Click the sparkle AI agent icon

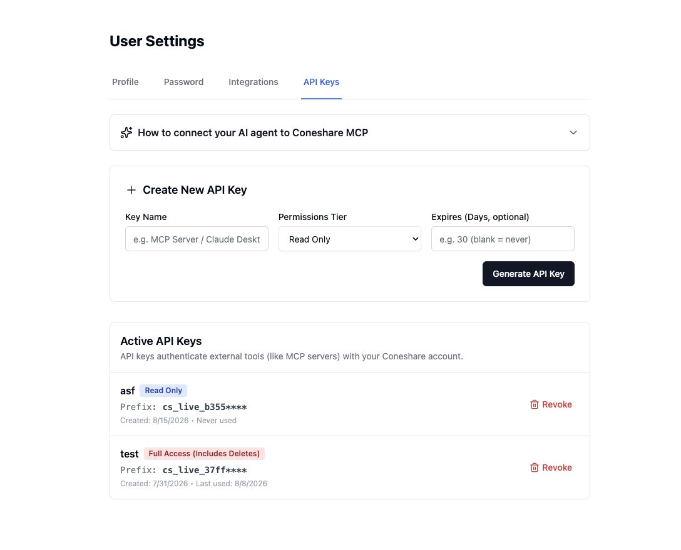[x=126, y=132]
